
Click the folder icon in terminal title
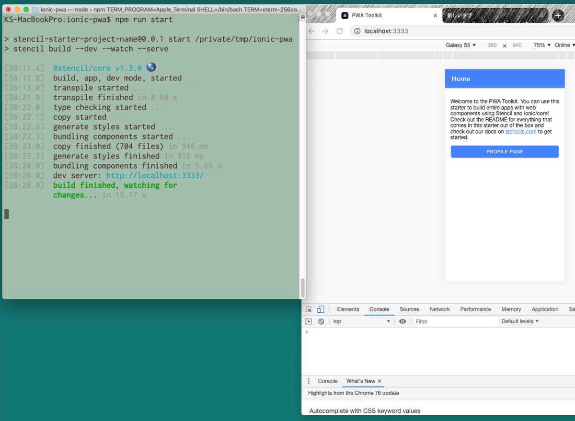[35, 9]
